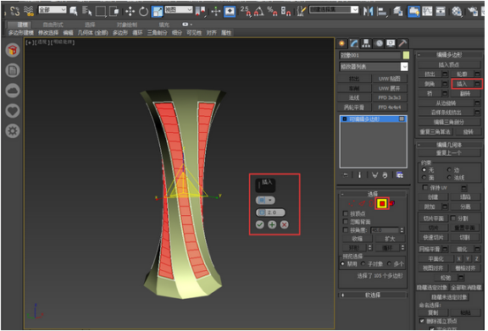
Task: Select Edge sub-object level icon
Action: click(362, 204)
